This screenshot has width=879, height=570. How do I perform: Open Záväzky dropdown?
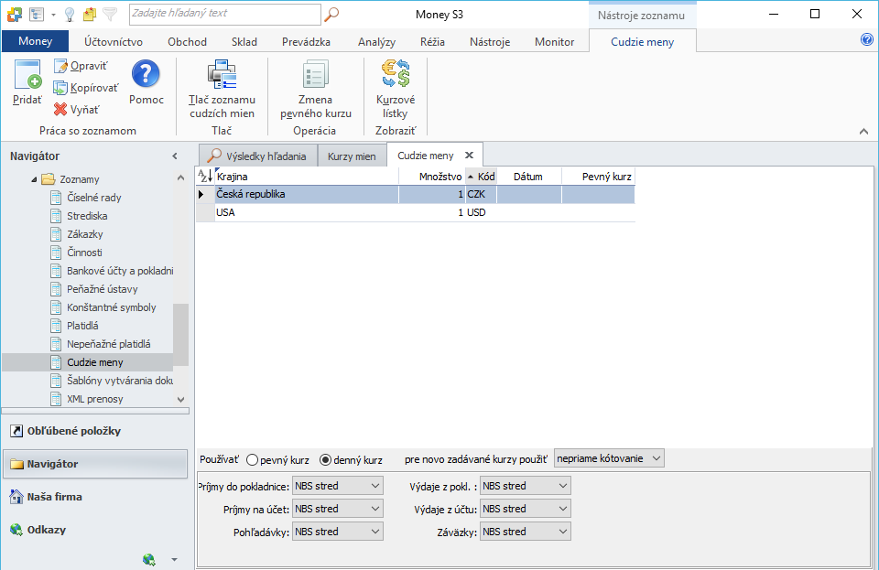pyautogui.click(x=526, y=532)
